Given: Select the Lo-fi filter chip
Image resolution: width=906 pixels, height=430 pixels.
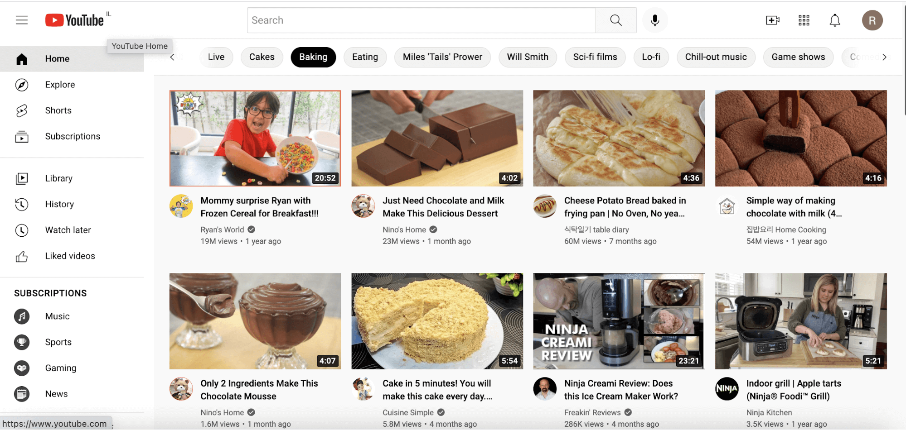Looking at the screenshot, I should 651,57.
